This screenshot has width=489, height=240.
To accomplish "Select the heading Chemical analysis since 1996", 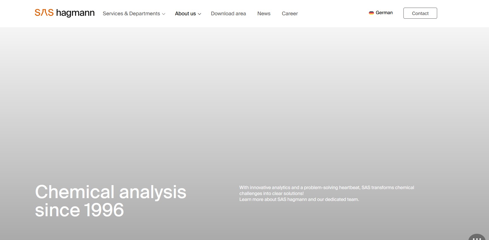I will [110, 201].
